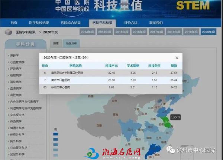223x160 pixels.
Task: Click the 学术影响 column header
Action: pos(133,66)
